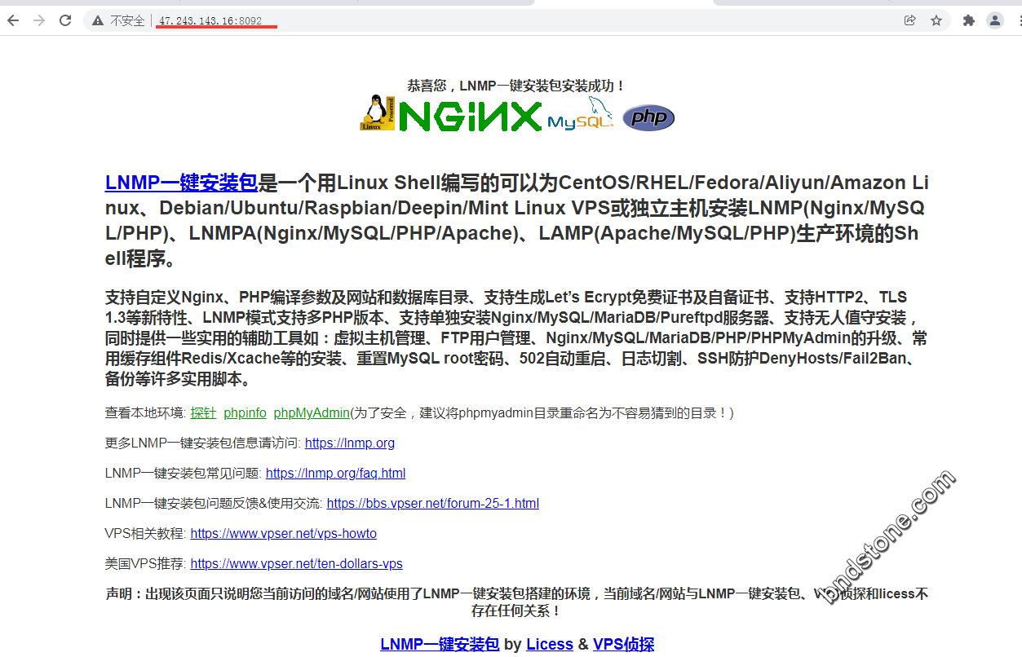Click the LNMP一键安装包问题反馈&使用交流: label
This screenshot has height=657, width=1022.
coord(214,504)
